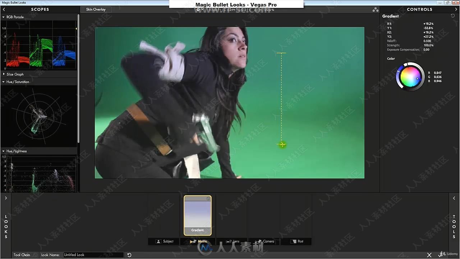Click the Strength value 100.0%

428,45
